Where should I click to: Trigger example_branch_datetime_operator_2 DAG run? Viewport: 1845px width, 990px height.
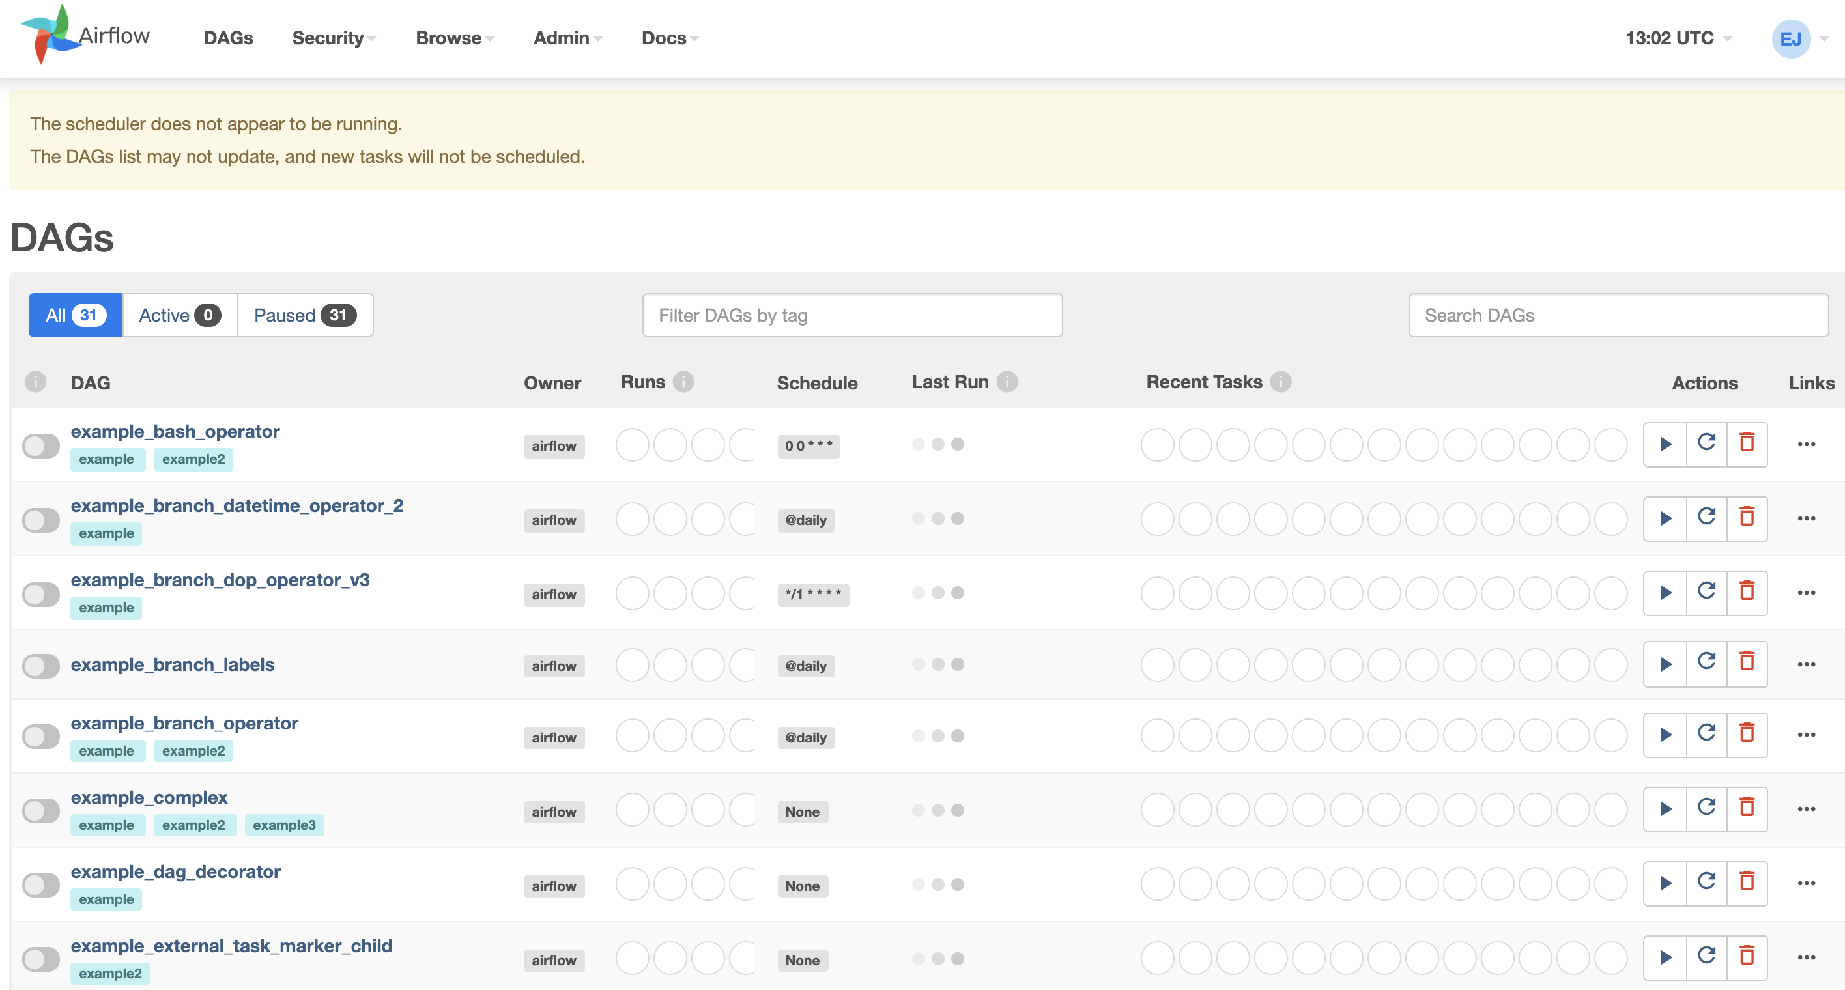point(1665,519)
